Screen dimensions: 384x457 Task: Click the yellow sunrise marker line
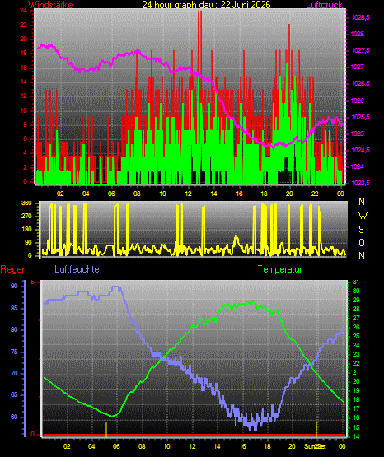pos(106,429)
